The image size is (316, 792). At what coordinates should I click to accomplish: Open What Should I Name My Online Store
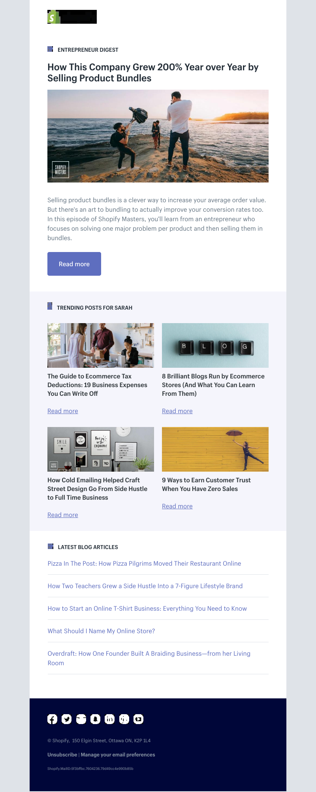point(101,631)
